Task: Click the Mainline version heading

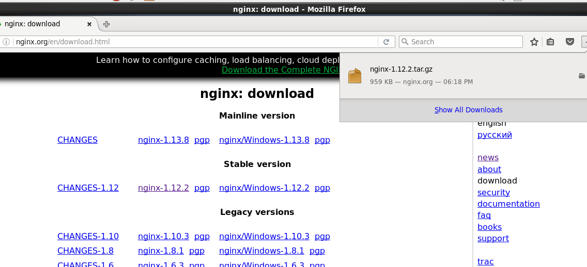Action: click(x=257, y=116)
